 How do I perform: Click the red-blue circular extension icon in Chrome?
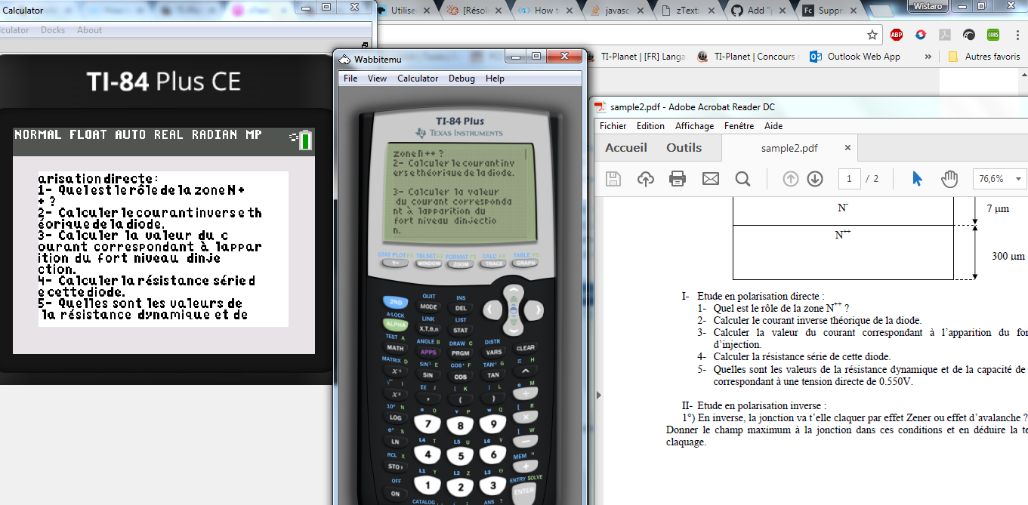click(921, 35)
